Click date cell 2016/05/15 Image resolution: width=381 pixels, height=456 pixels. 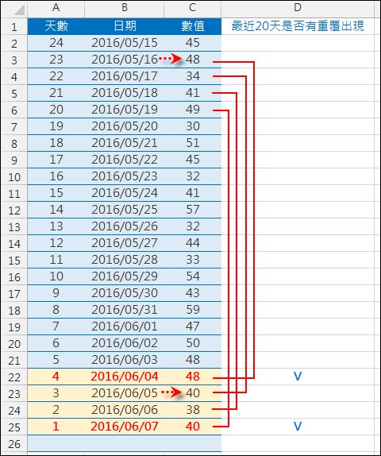[x=125, y=43]
